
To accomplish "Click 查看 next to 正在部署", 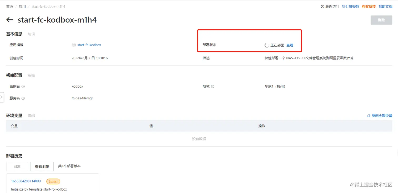I will point(290,45).
